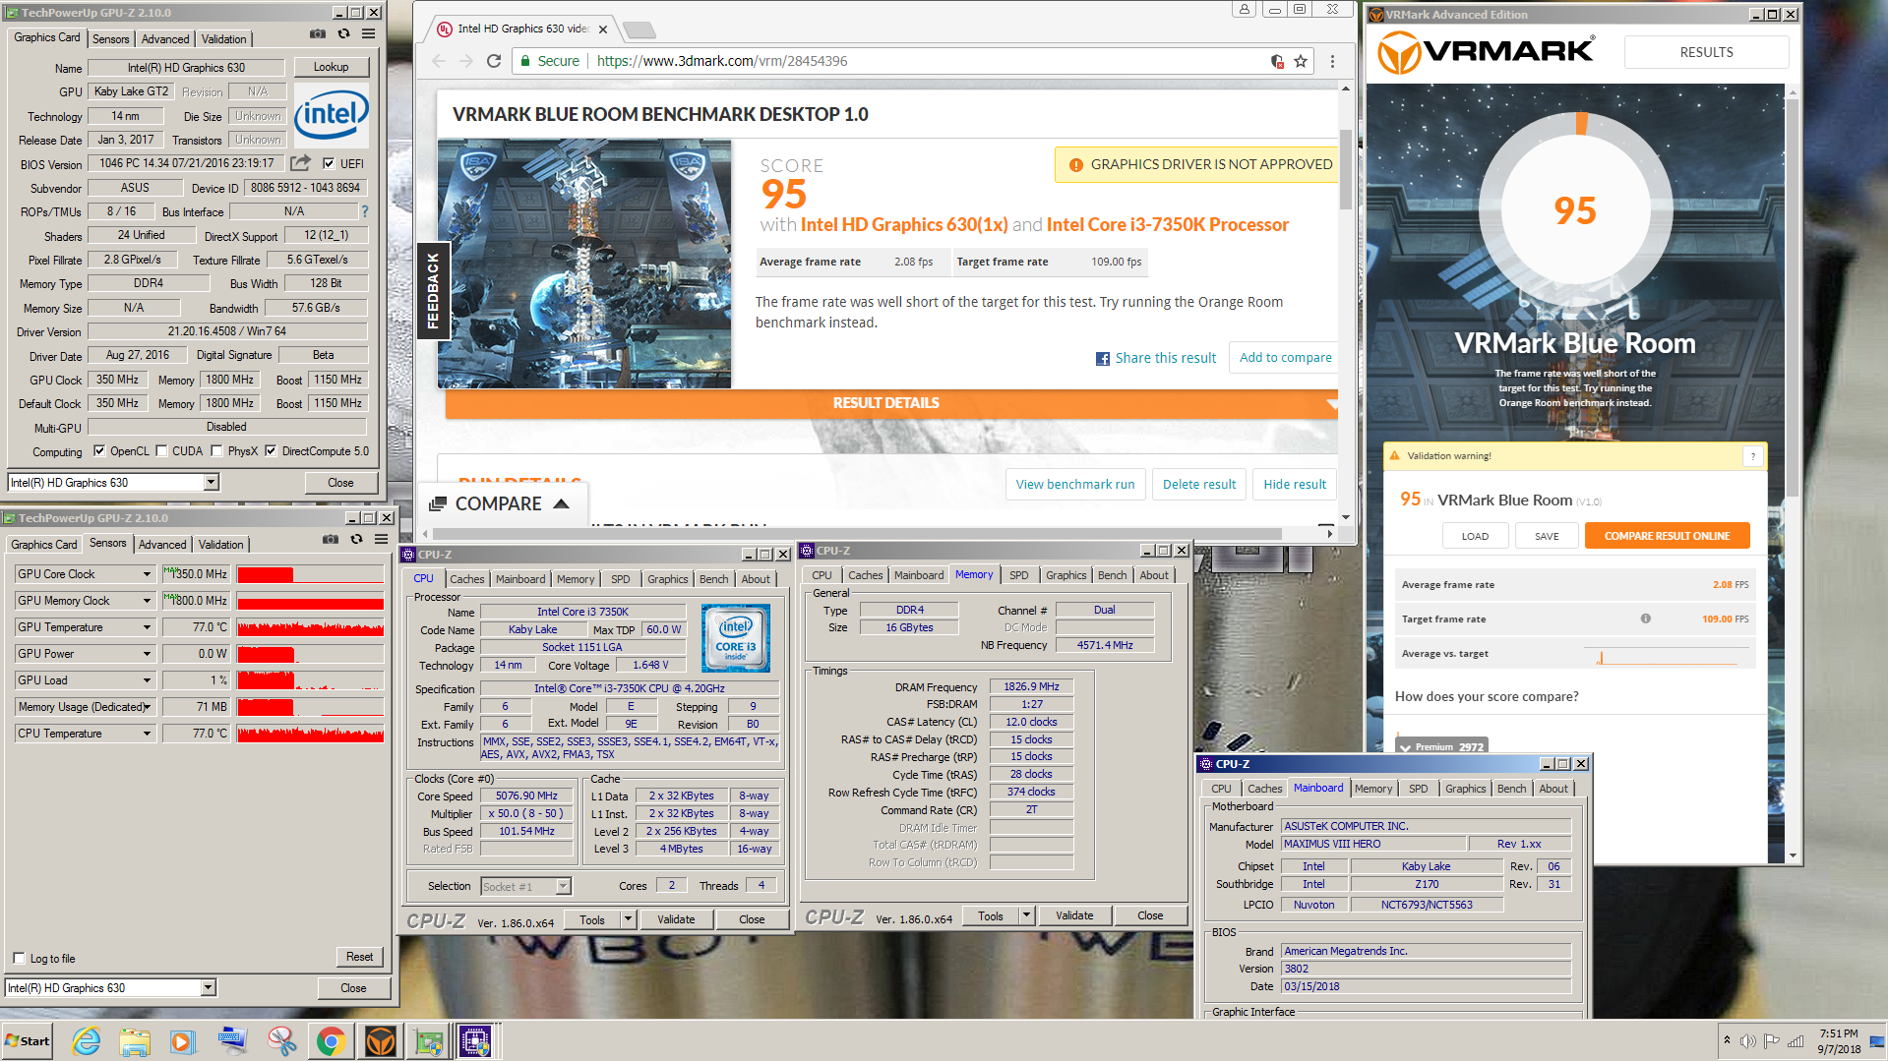Click the Chrome back arrow
This screenshot has width=1888, height=1061.
[x=439, y=61]
